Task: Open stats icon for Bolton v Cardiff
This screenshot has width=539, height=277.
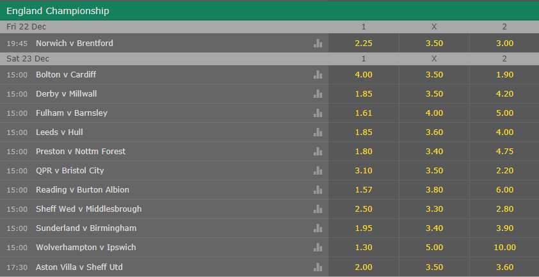Action: tap(318, 75)
